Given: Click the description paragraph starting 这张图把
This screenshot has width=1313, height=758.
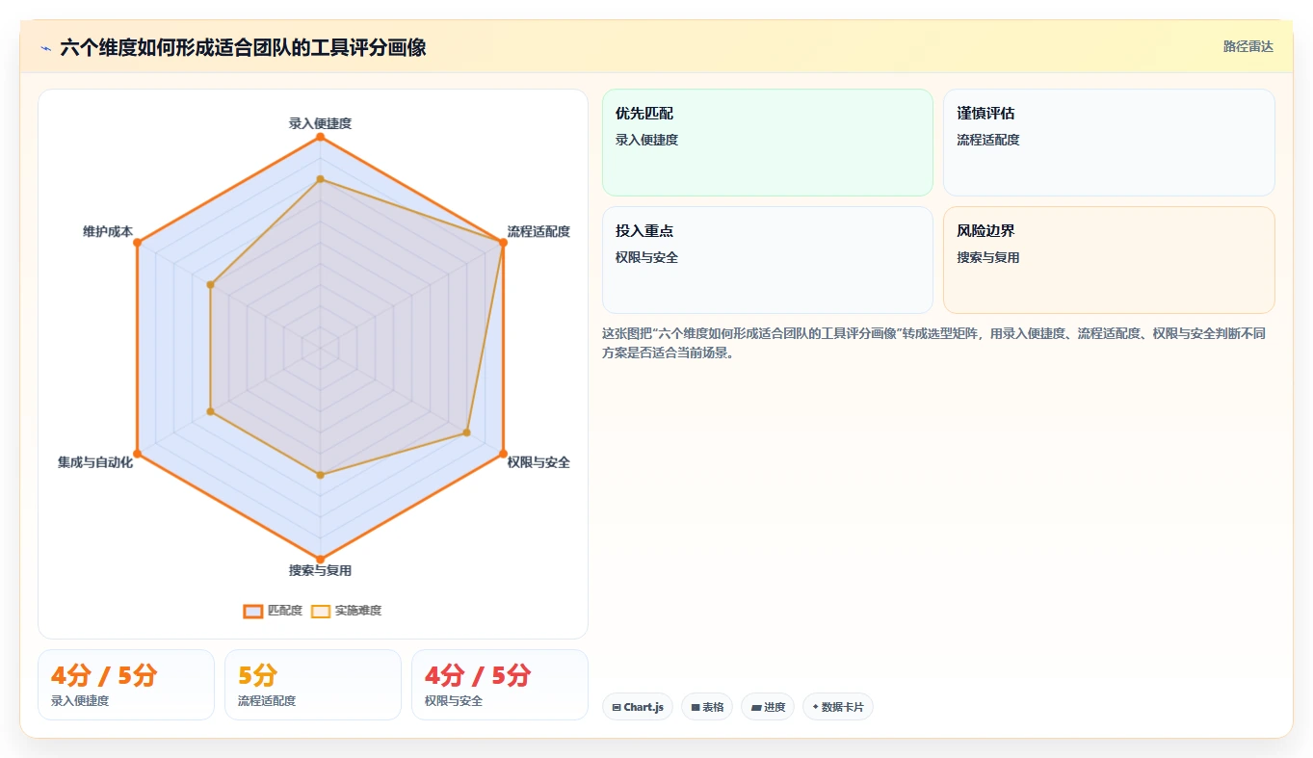Looking at the screenshot, I should coord(933,343).
